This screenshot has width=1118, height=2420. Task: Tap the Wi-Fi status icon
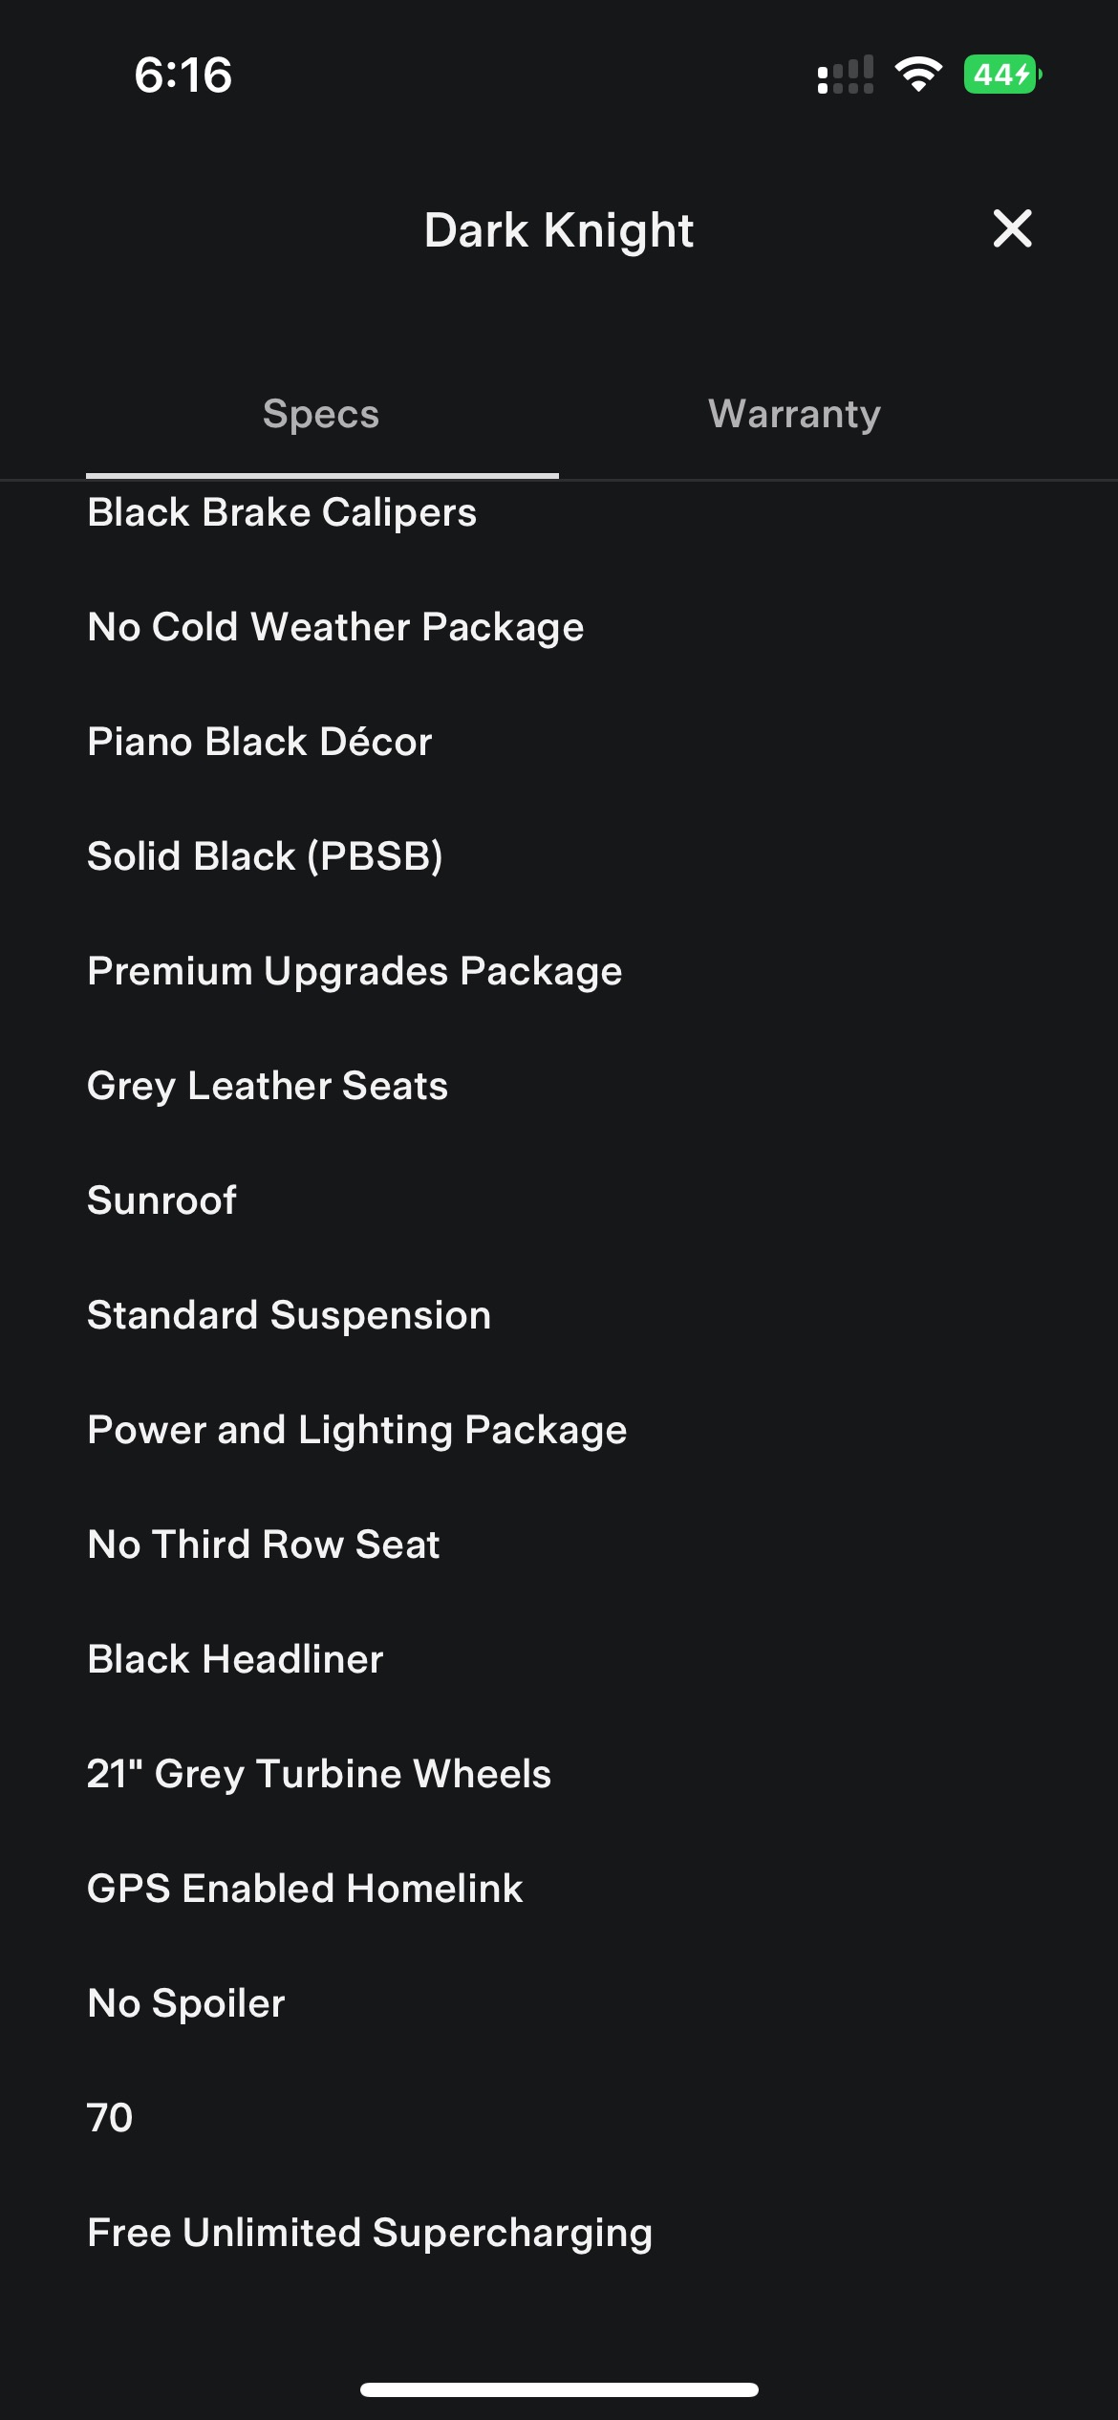coord(918,75)
